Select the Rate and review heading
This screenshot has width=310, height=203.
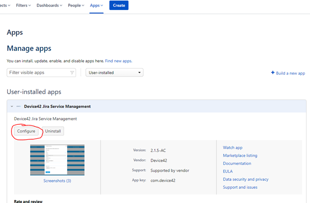click(x=28, y=201)
